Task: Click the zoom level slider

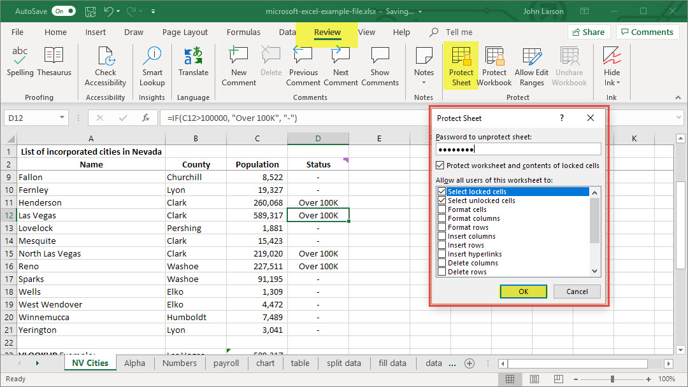Action: [612, 379]
